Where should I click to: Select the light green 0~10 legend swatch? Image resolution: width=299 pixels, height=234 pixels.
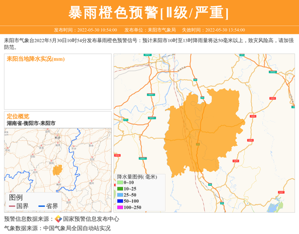click(x=120, y=182)
